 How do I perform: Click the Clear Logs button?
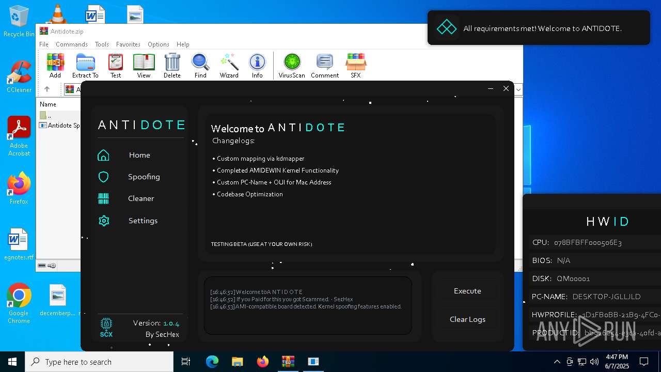point(467,319)
